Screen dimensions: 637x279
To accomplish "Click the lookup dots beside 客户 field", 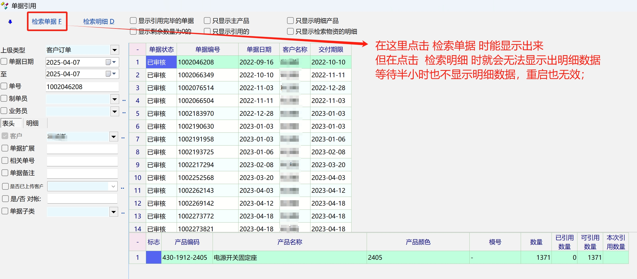I will (123, 138).
